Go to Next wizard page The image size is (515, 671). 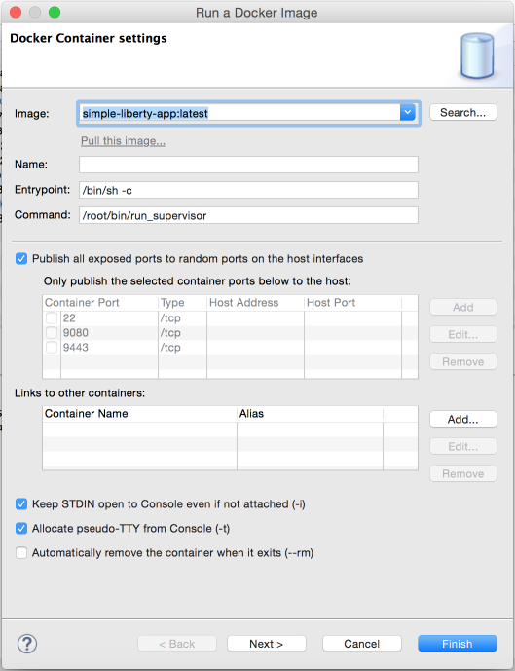(267, 644)
